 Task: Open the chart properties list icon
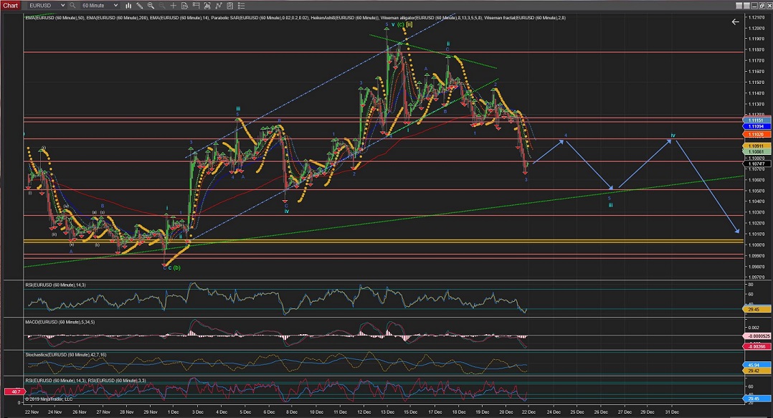pos(240,6)
